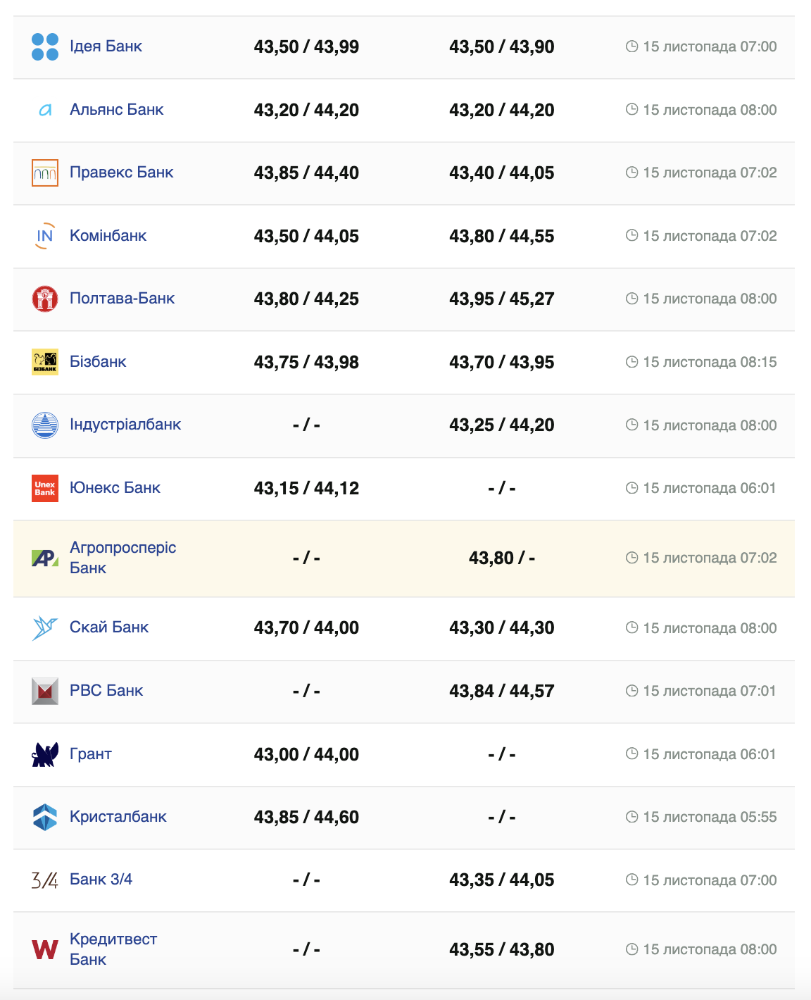This screenshot has height=1000, width=811.
Task: Click the Банк 3/4 logo icon
Action: pyautogui.click(x=45, y=880)
